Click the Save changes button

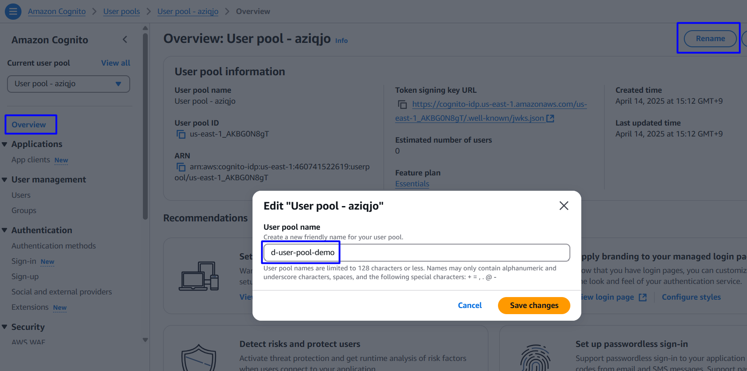(534, 305)
